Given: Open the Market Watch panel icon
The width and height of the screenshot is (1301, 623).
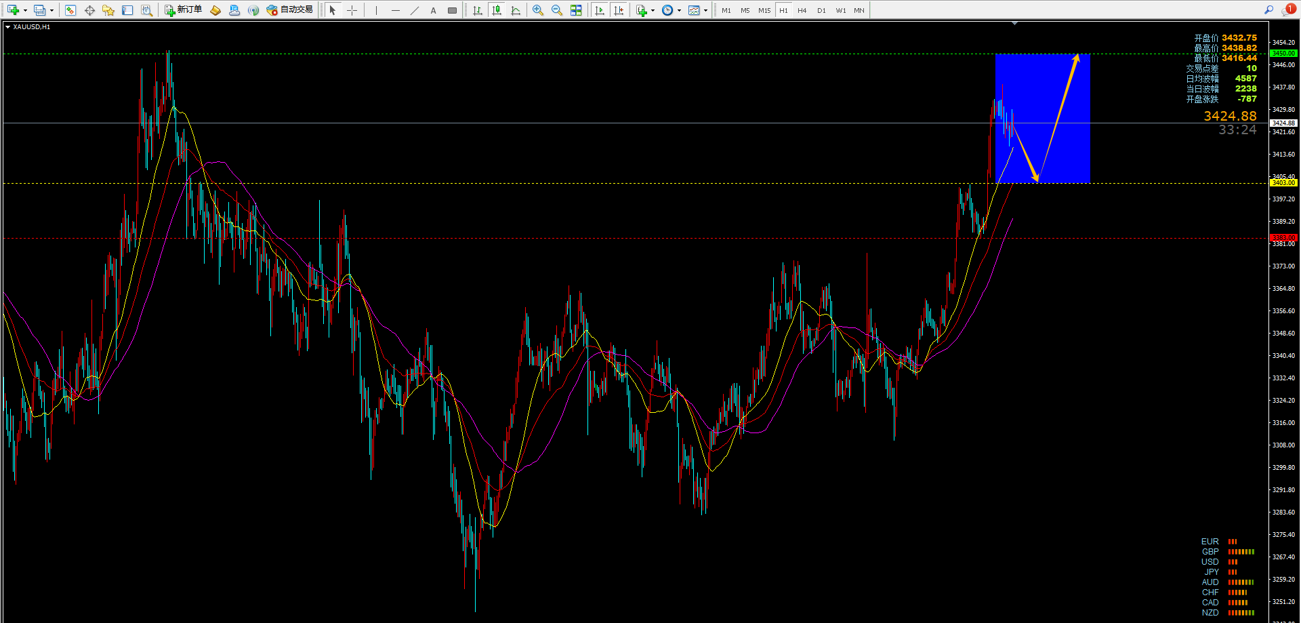Looking at the screenshot, I should coord(70,10).
